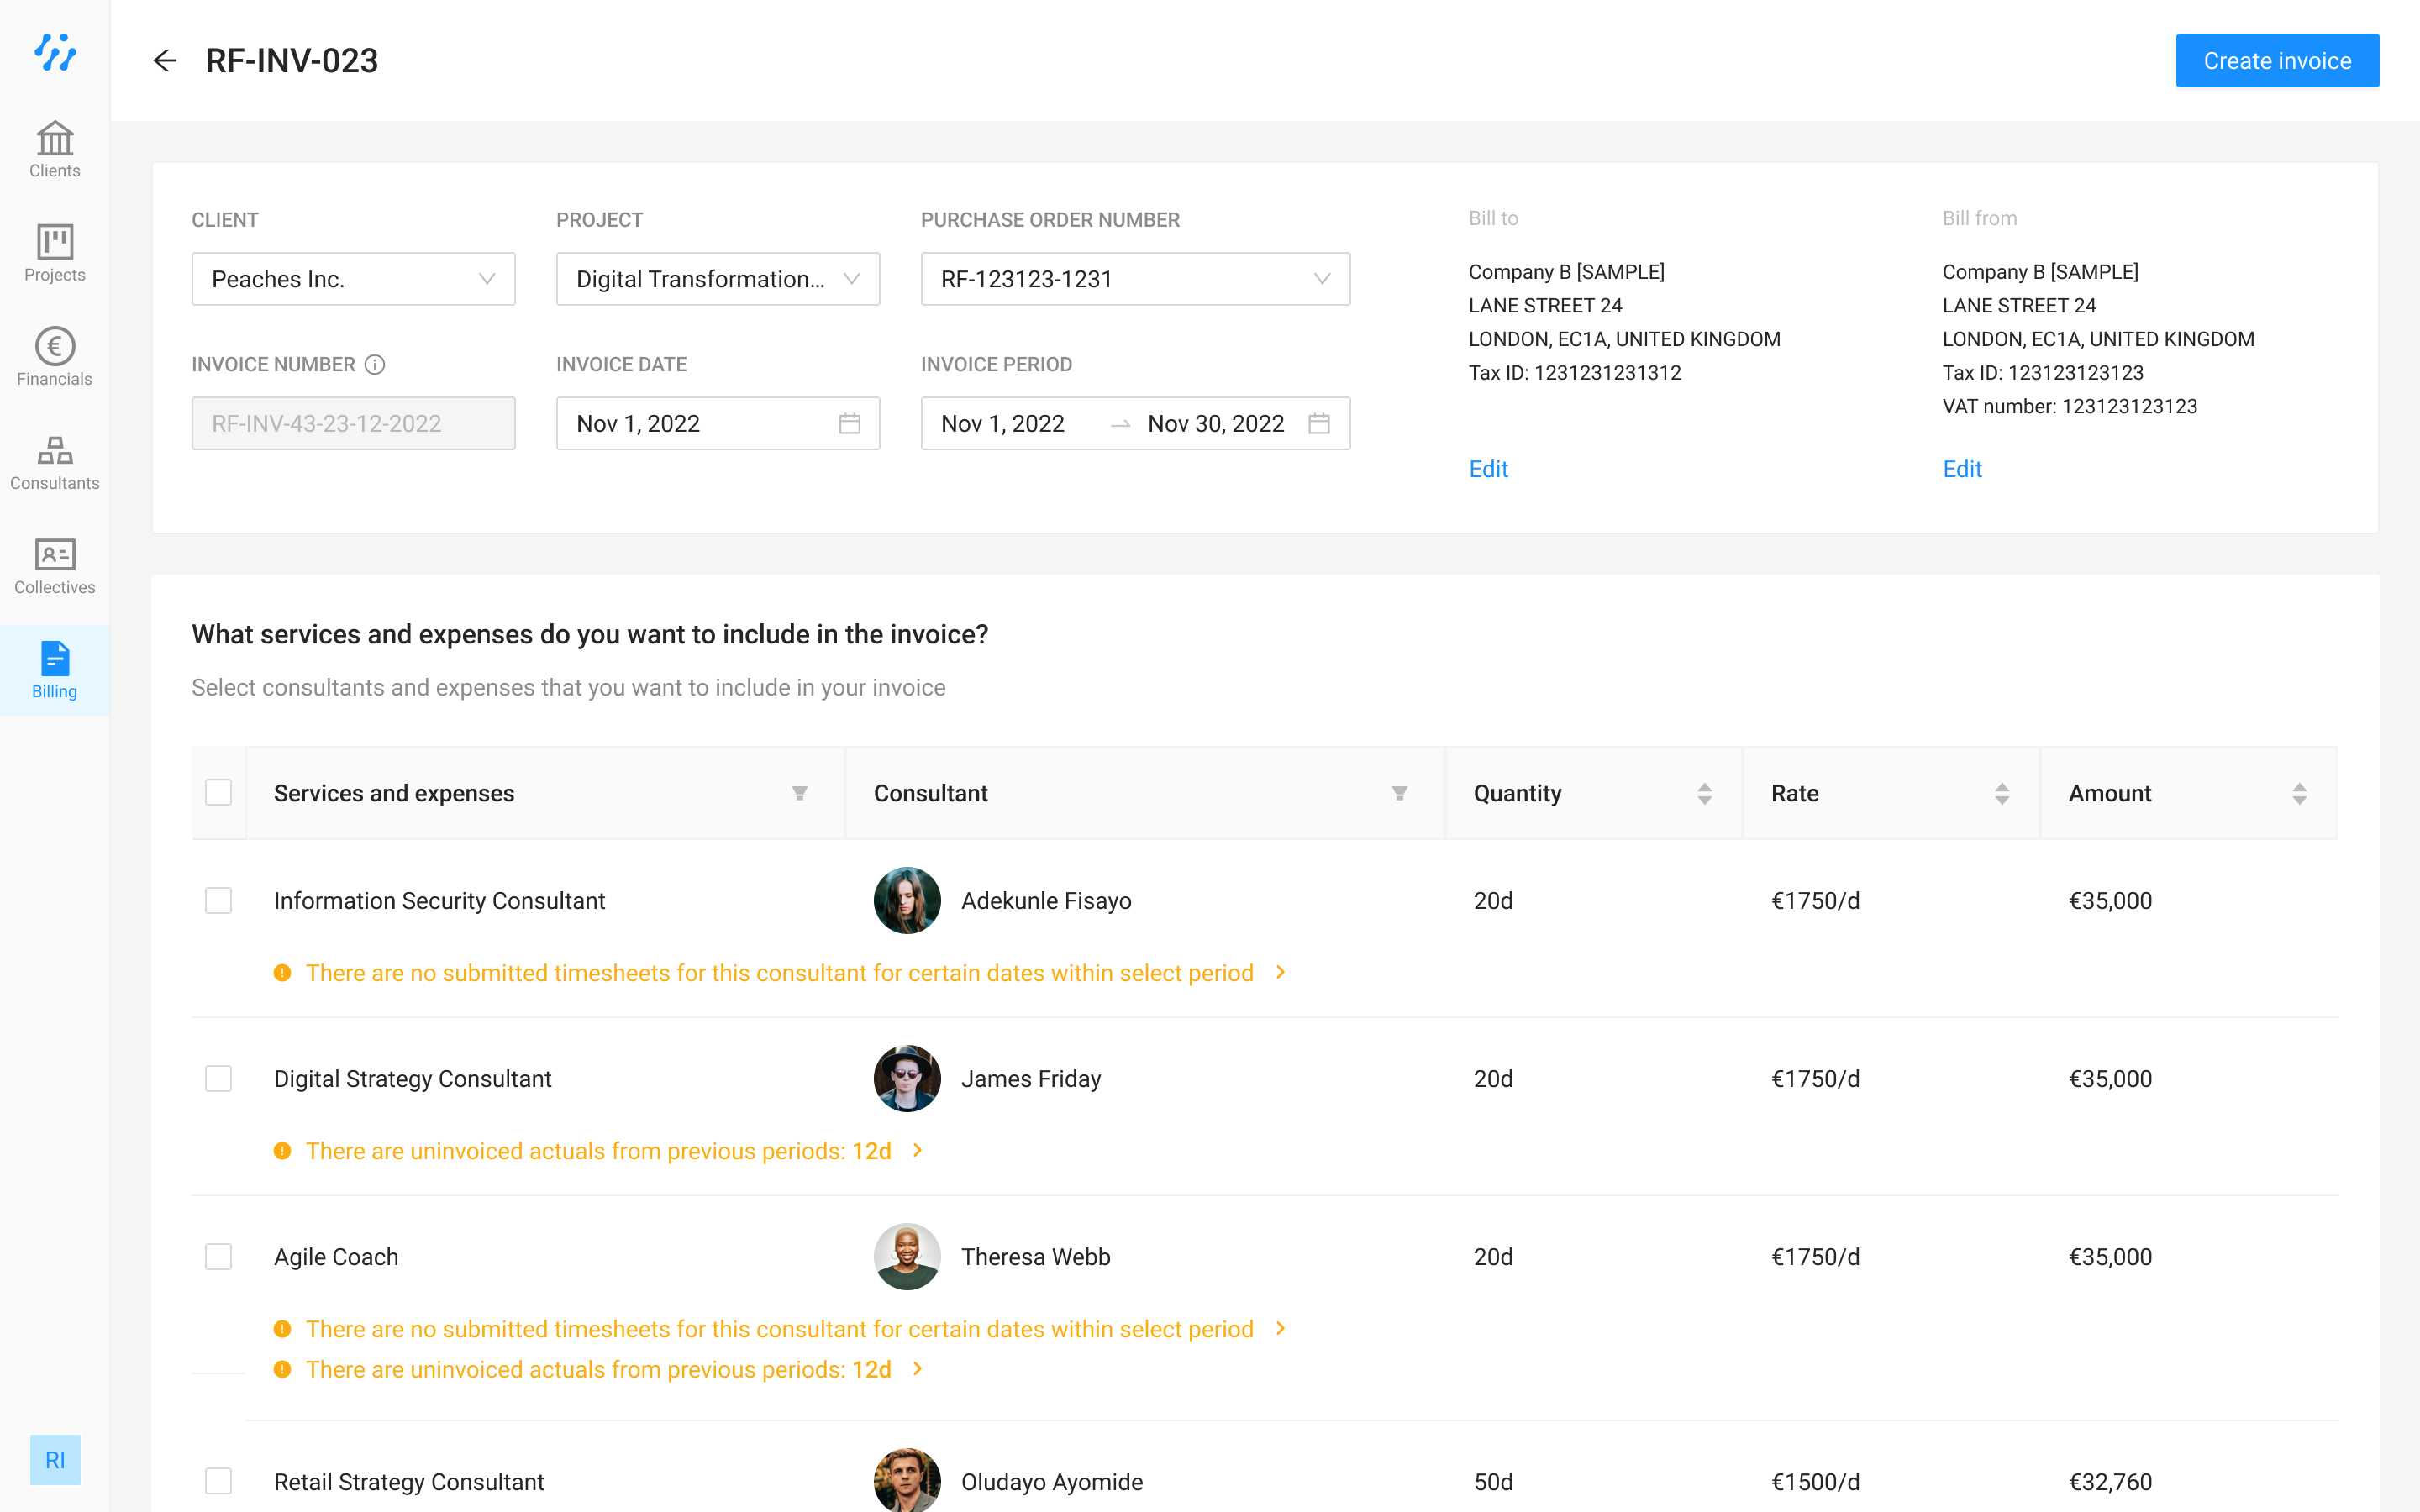Screen dimensions: 2420x1512
Task: Open the Clients section icon
Action: [x=55, y=139]
